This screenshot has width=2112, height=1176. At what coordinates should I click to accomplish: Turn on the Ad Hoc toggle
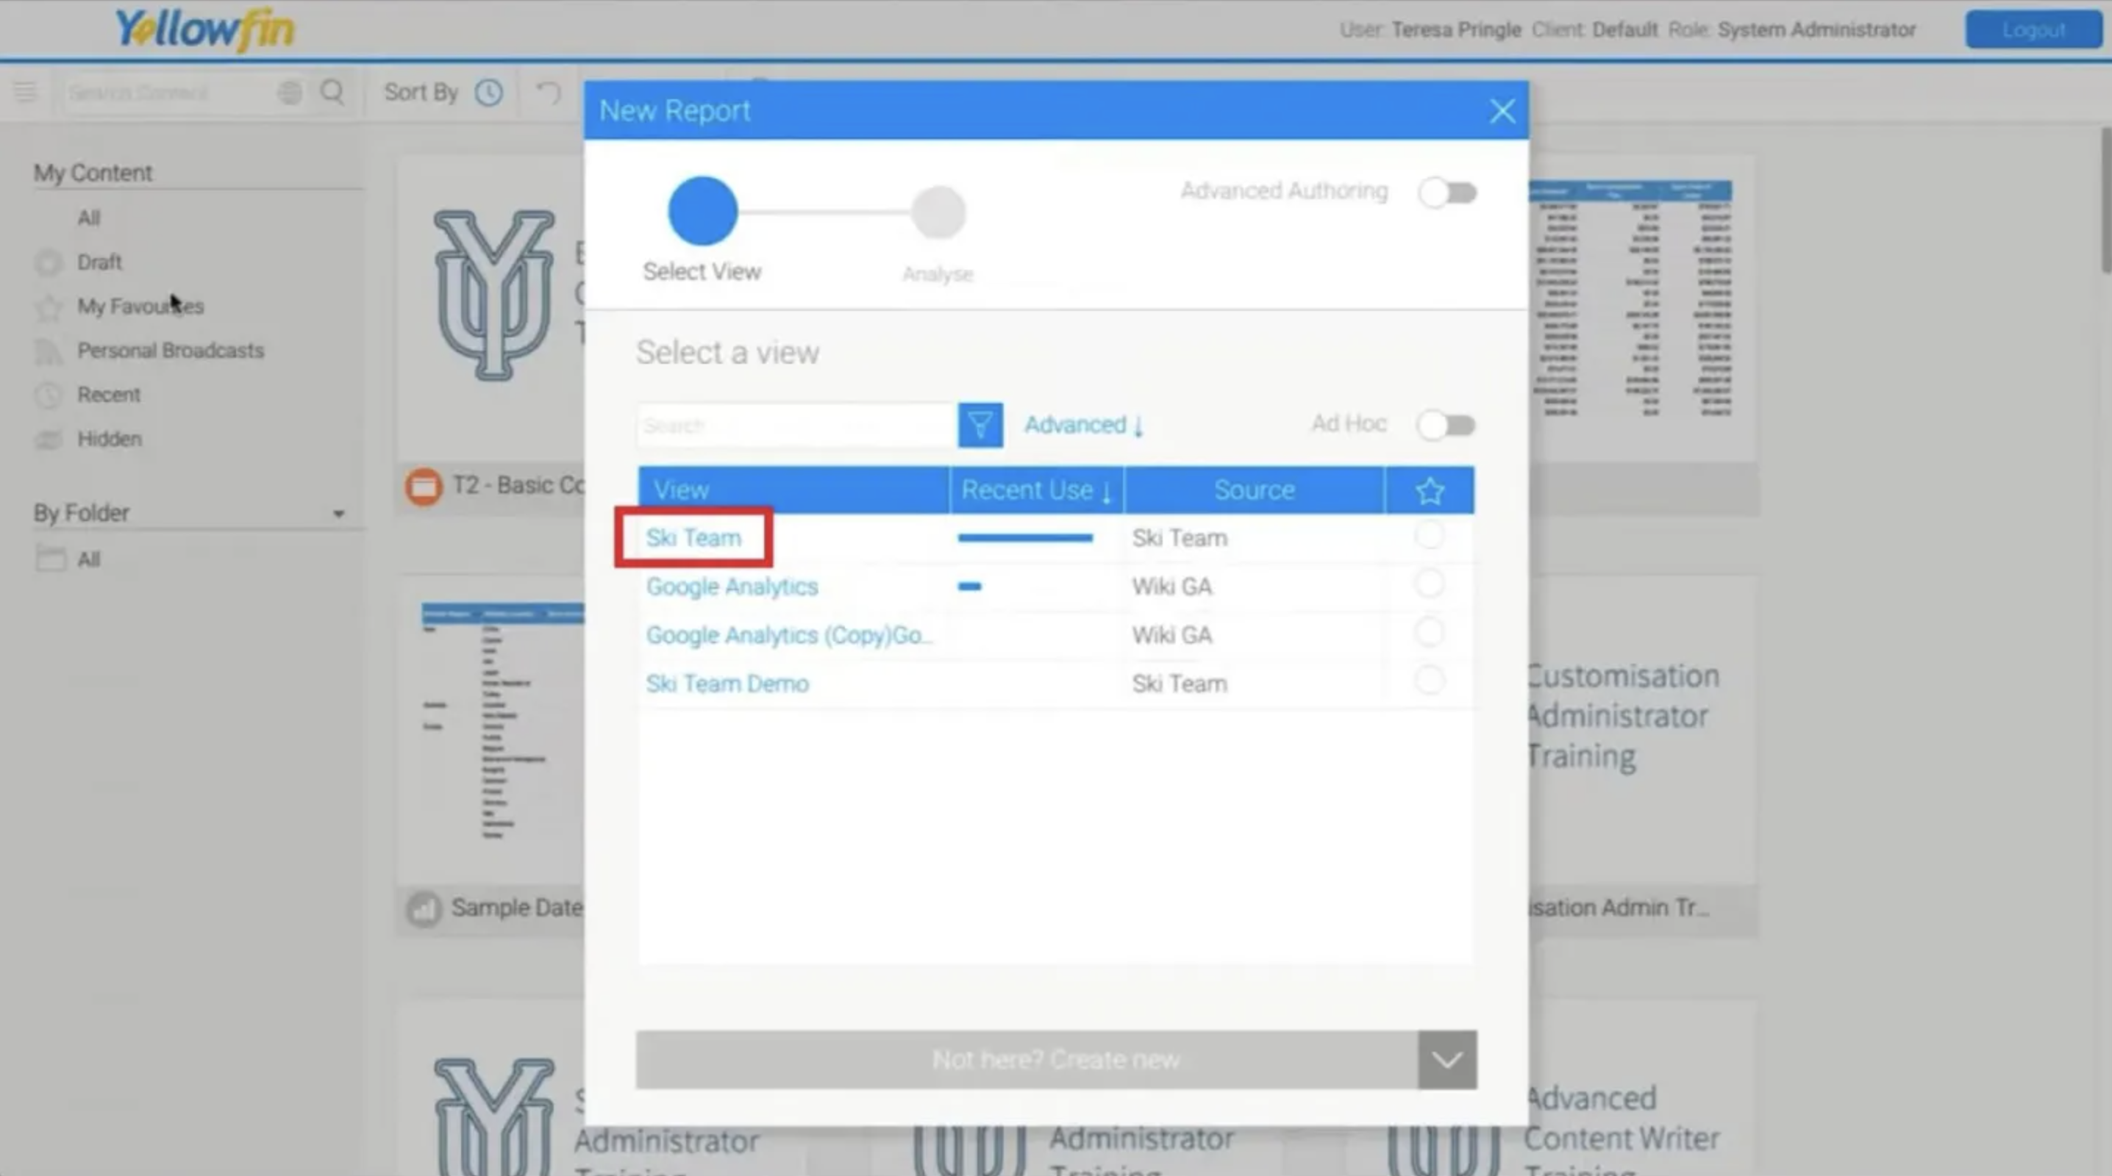(1446, 425)
